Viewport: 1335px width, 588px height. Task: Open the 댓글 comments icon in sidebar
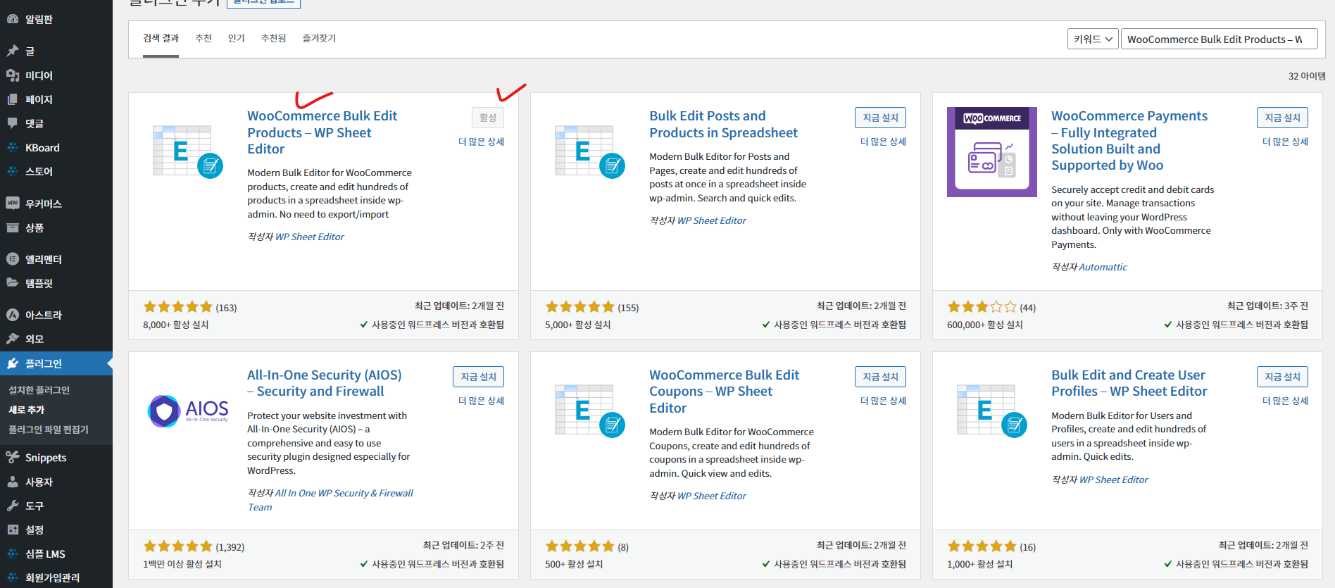click(13, 123)
